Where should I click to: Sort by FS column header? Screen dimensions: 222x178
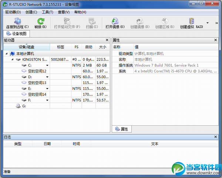coord(77,47)
